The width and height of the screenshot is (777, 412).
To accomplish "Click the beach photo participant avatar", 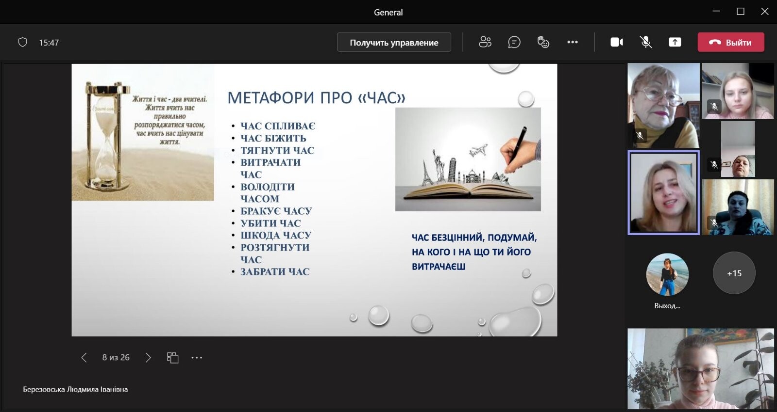I will point(667,274).
